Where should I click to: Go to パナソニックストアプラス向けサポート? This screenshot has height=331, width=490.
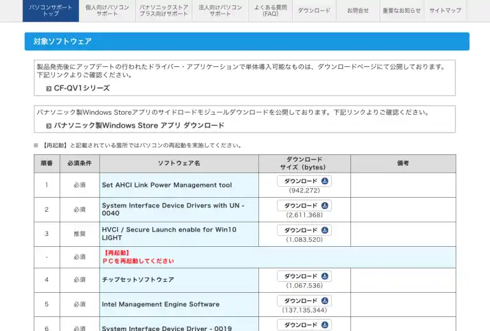[163, 10]
